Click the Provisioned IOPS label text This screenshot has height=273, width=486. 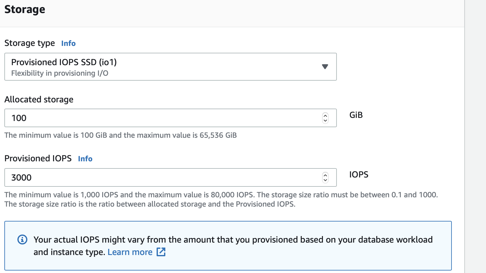(x=38, y=159)
